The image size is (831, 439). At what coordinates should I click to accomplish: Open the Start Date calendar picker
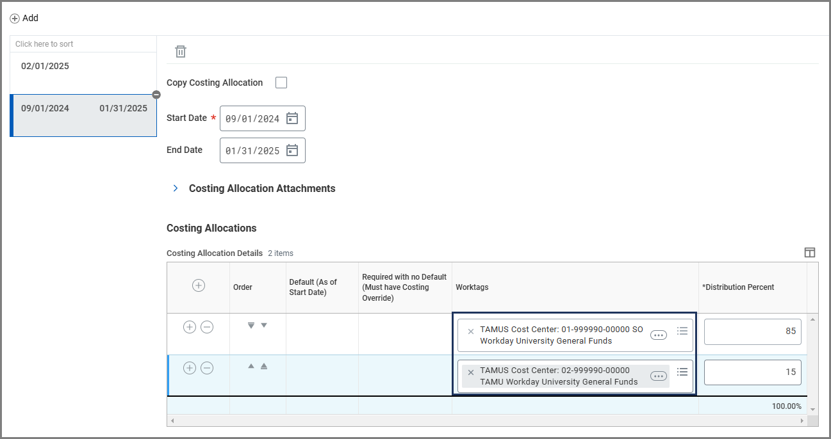click(x=292, y=118)
